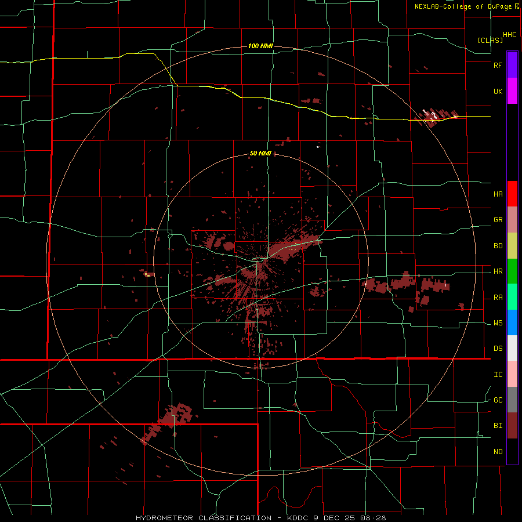Click the GR salmon legend swatch
The width and height of the screenshot is (522, 522).
pyautogui.click(x=512, y=220)
